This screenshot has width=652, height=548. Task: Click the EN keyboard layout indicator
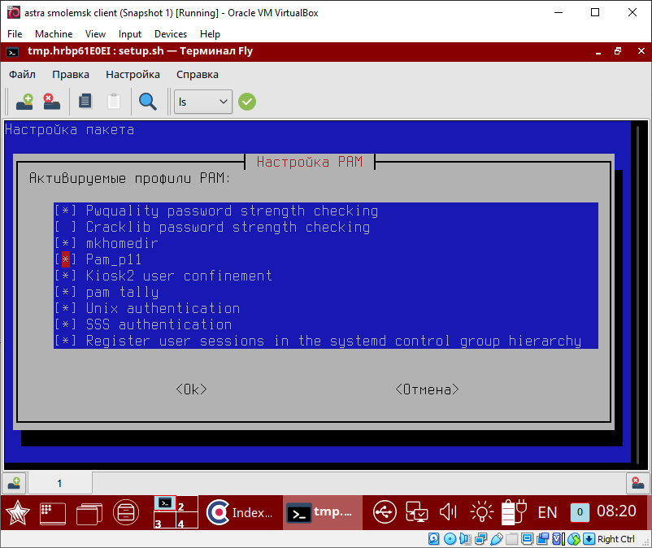point(547,512)
